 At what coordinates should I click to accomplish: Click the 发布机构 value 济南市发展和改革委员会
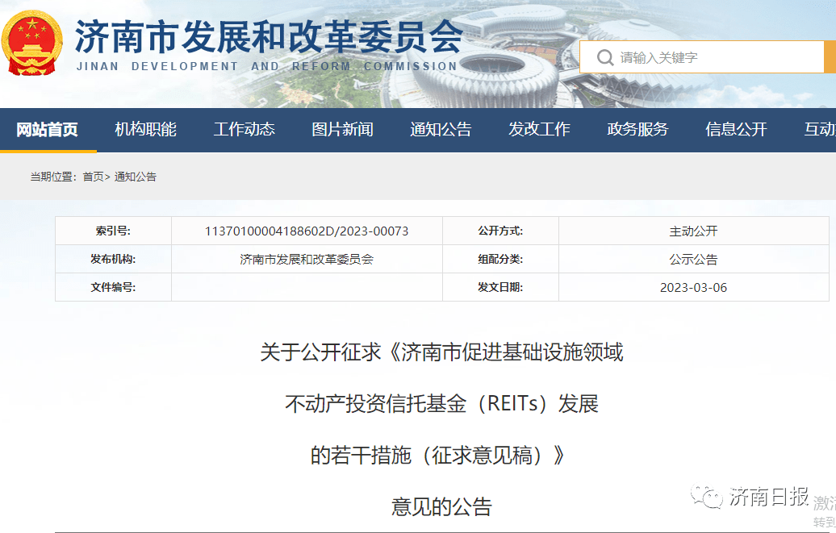pos(307,259)
